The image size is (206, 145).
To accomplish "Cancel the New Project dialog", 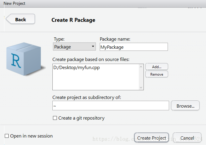I will click(187, 138).
